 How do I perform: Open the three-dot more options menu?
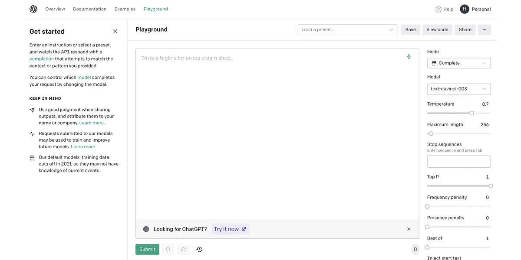pyautogui.click(x=484, y=29)
